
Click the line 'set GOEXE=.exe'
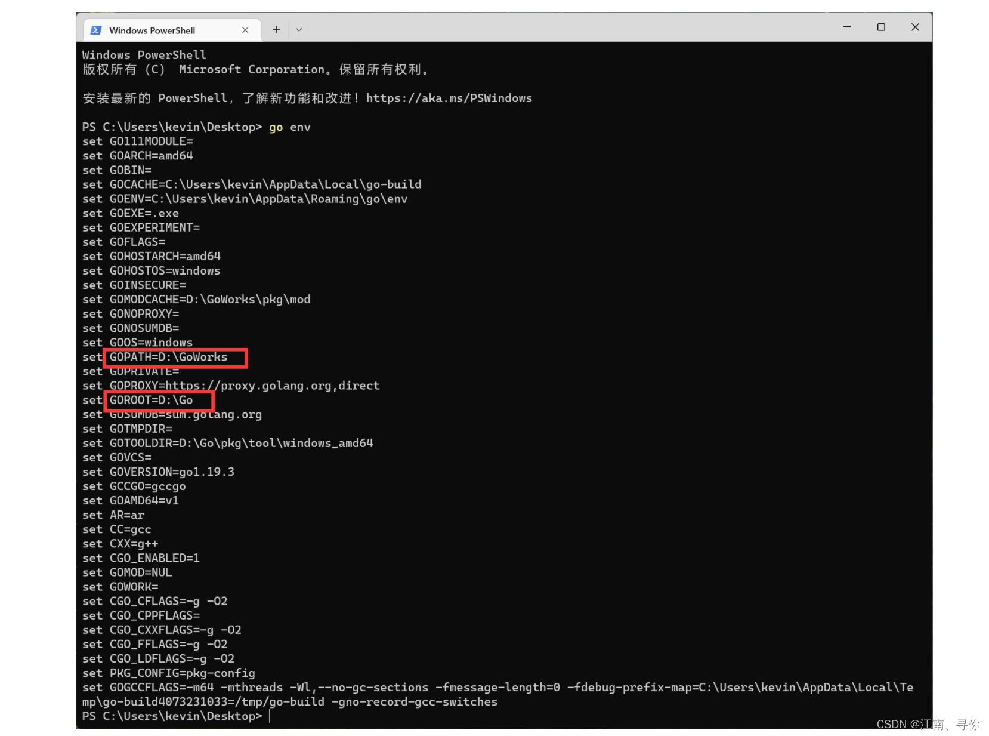click(131, 213)
